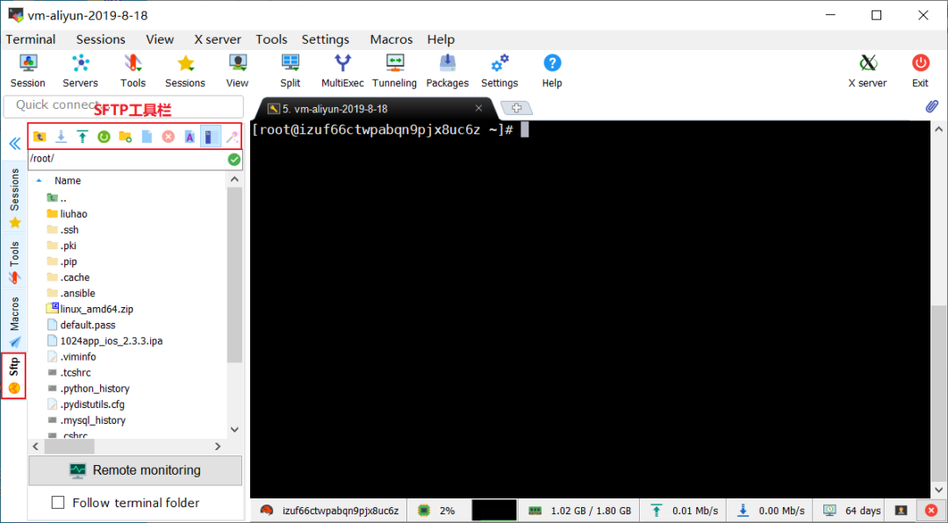Click the magic wand icon in SFTP toolbar
948x523 pixels.
tap(232, 137)
